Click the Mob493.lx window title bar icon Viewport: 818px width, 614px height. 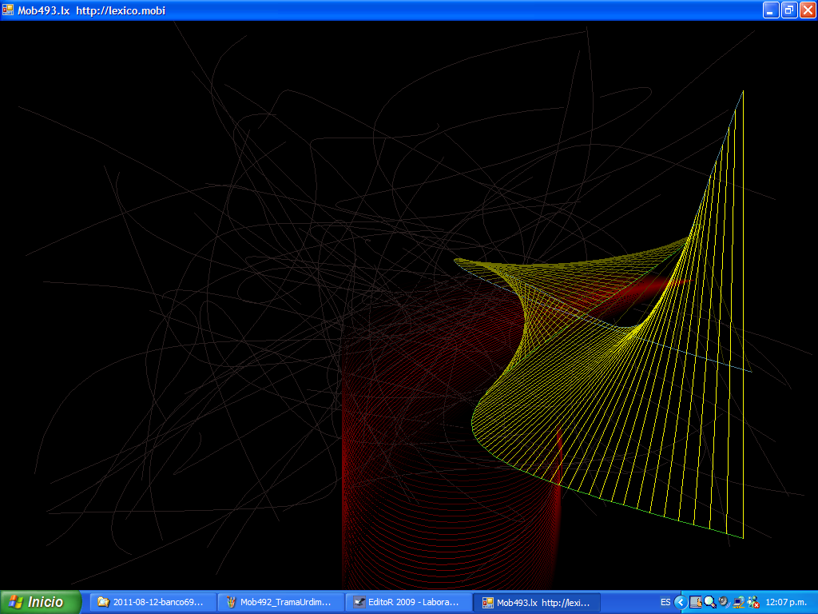(8, 10)
